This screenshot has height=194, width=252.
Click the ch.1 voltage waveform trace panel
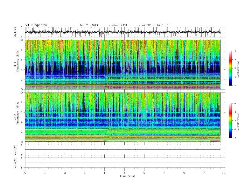pyautogui.click(x=125, y=32)
